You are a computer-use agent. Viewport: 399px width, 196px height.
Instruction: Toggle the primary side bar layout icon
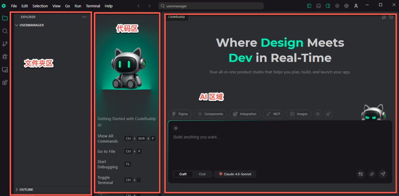click(309, 6)
